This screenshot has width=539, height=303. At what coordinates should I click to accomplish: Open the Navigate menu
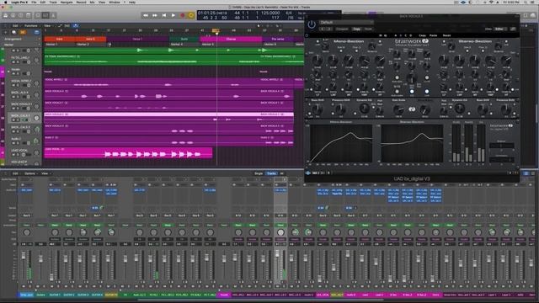point(67,2)
